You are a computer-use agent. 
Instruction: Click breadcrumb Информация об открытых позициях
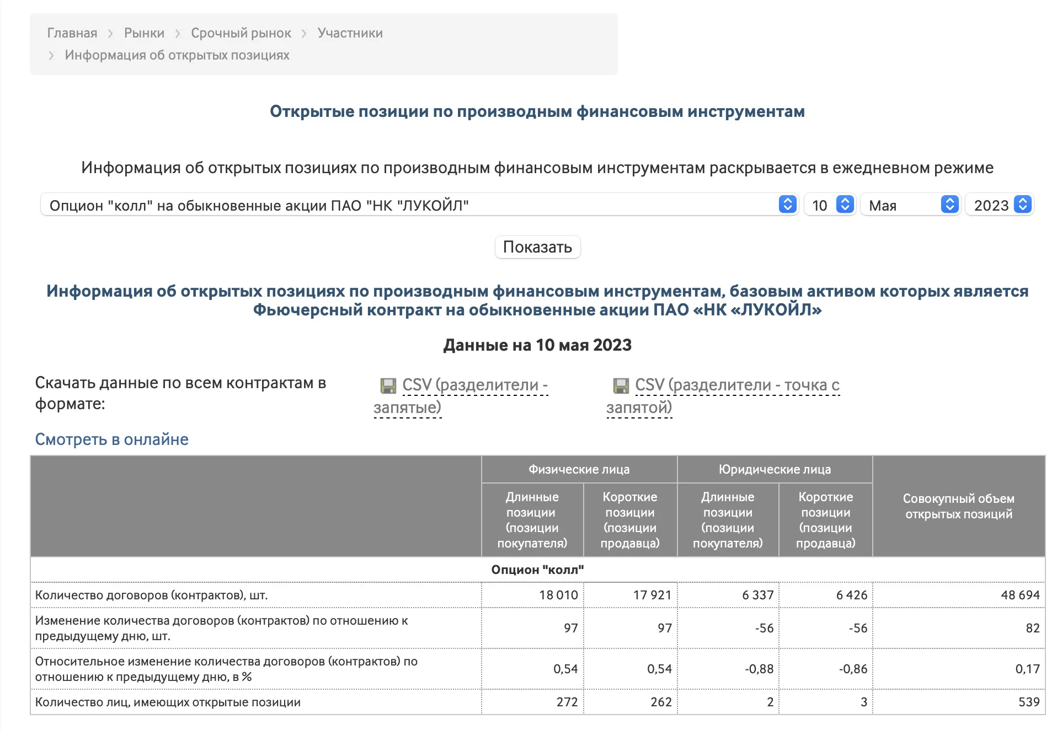(177, 55)
